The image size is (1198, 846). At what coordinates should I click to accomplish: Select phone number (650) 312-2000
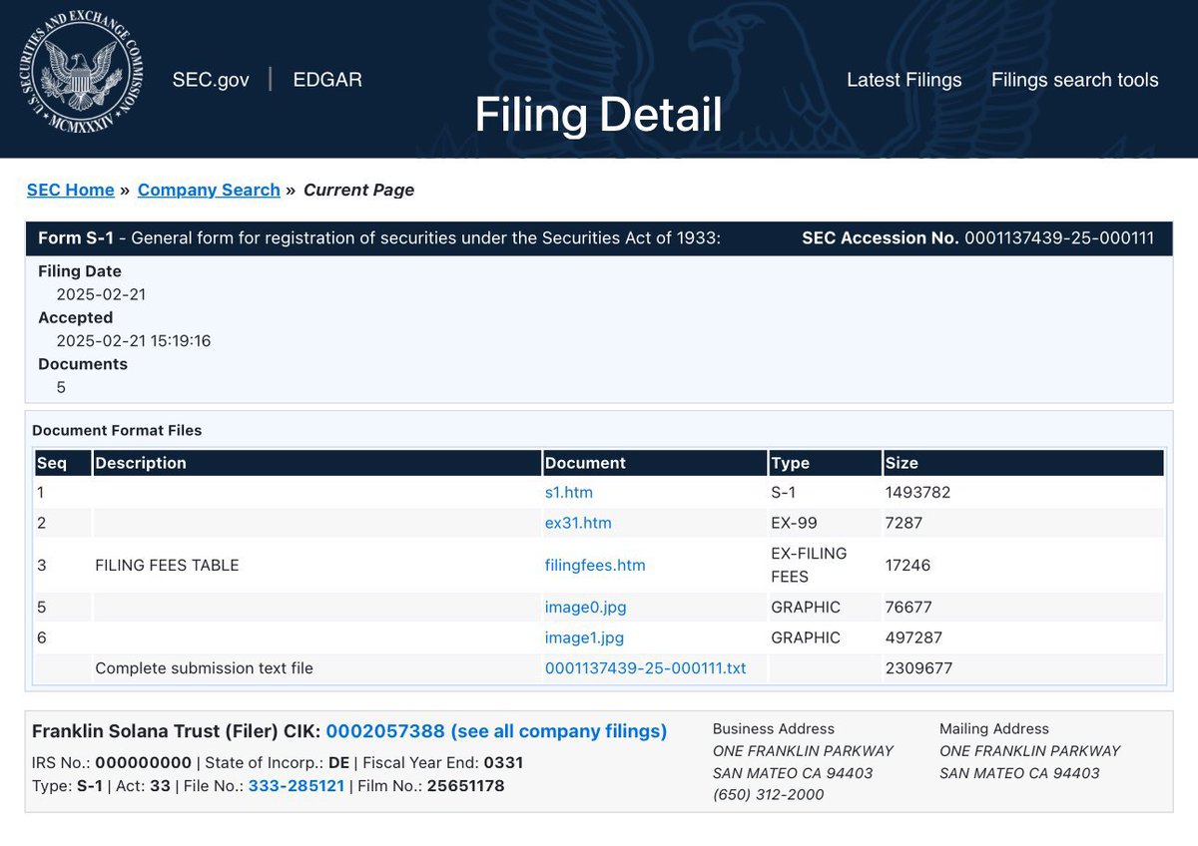click(769, 795)
